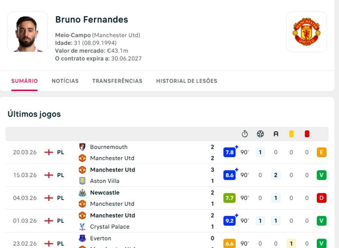This screenshot has width=339, height=248.
Task: Click the green V result badge for 15.03
Action: click(321, 175)
